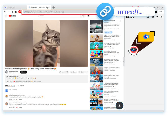Screen dimensions: 168x117
Task: Open the Sort by comments dropdown
Action: tap(21, 86)
